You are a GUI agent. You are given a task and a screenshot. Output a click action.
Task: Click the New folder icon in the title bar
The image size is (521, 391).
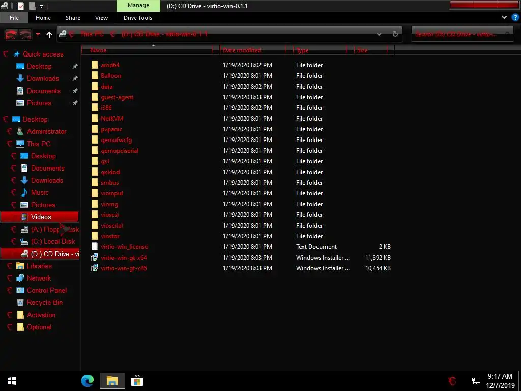click(x=32, y=6)
